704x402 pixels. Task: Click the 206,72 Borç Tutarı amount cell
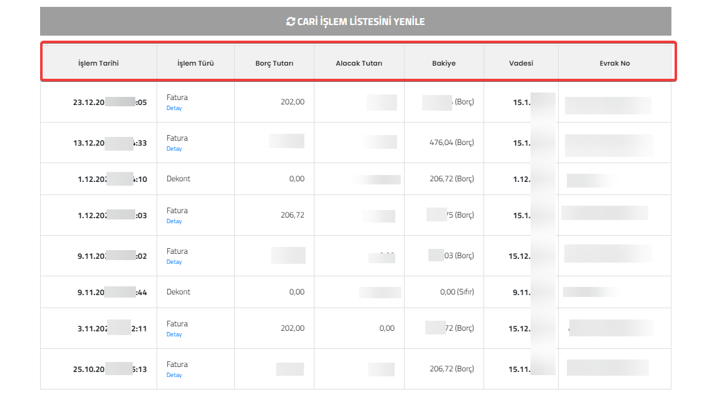click(x=274, y=215)
